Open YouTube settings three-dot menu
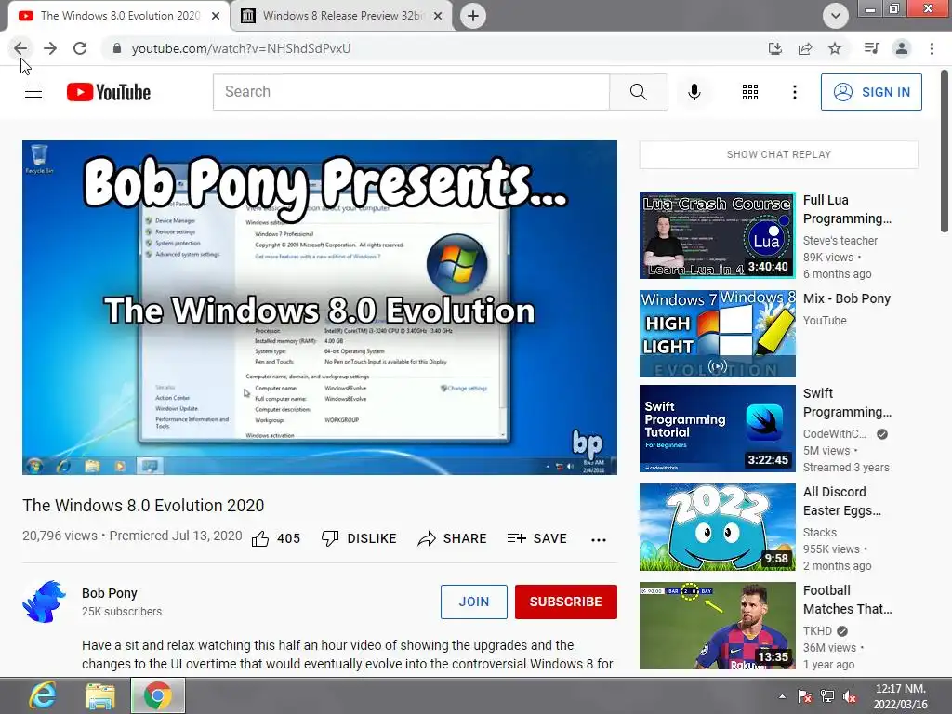The height and width of the screenshot is (714, 952). coord(794,92)
